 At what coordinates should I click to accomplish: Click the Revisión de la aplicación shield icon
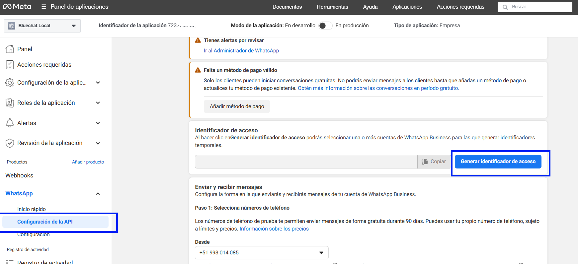(10, 143)
